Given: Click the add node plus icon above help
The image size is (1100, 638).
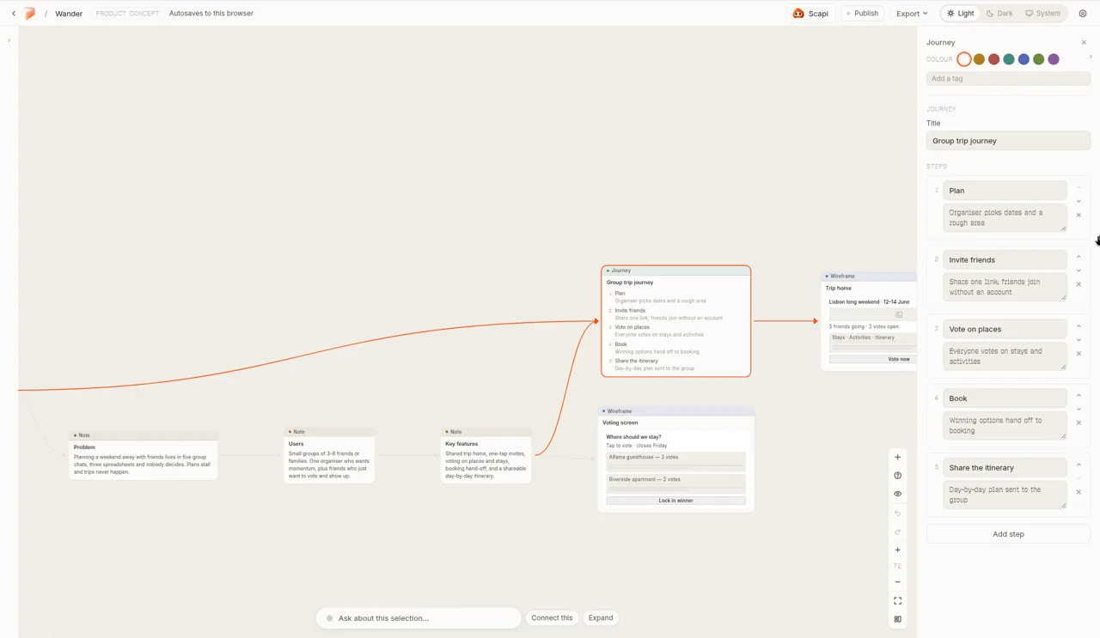Looking at the screenshot, I should point(898,458).
